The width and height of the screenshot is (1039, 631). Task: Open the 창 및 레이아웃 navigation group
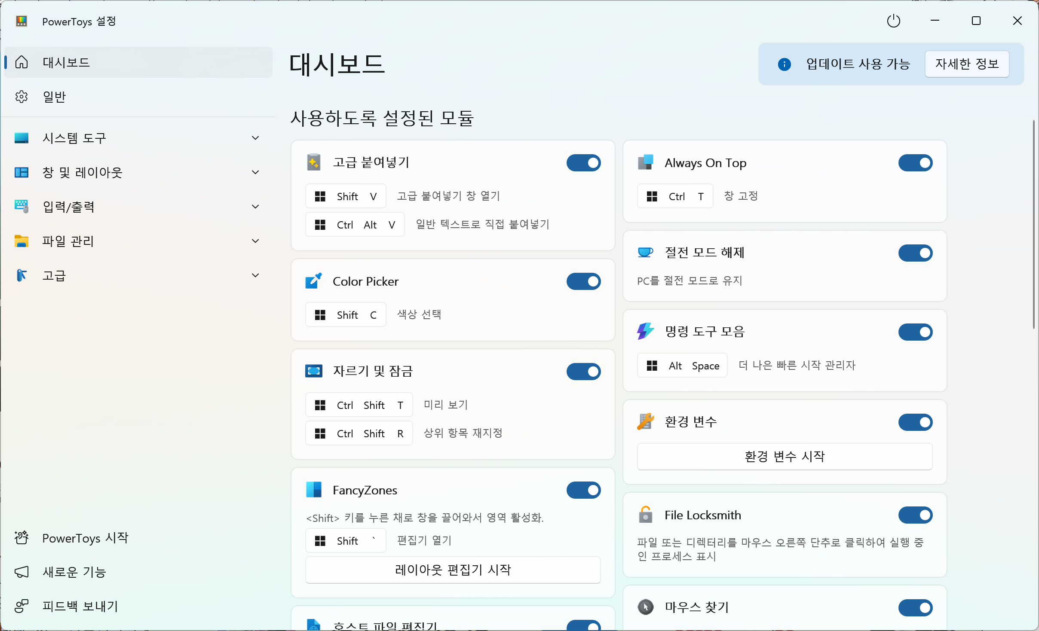click(x=138, y=172)
